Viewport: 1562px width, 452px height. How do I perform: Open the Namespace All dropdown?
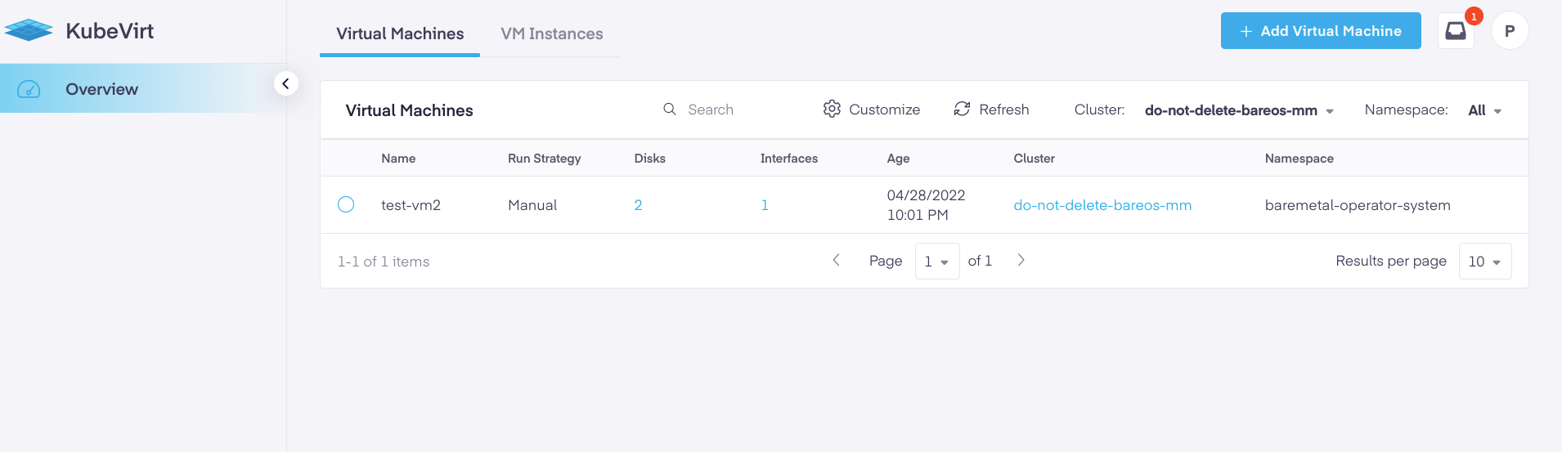1484,110
